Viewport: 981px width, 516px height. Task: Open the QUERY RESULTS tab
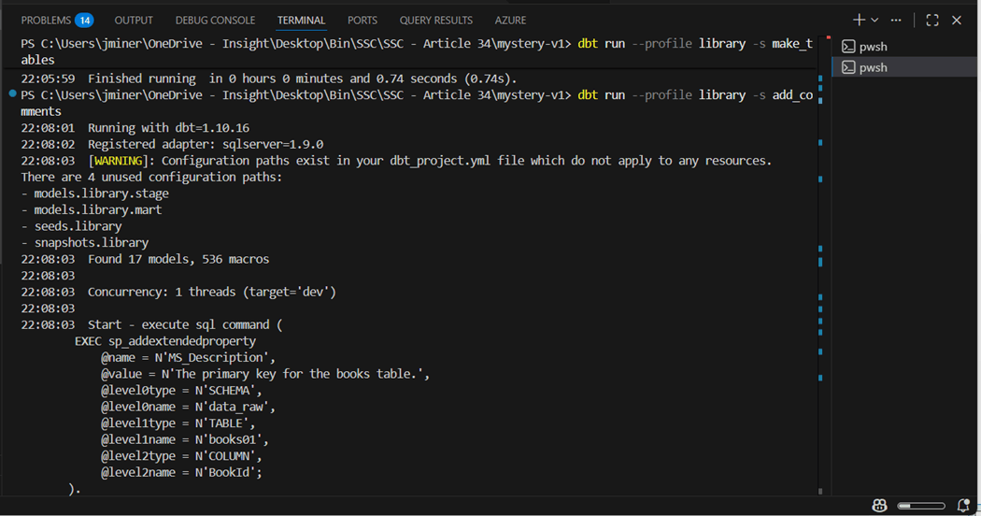[436, 20]
